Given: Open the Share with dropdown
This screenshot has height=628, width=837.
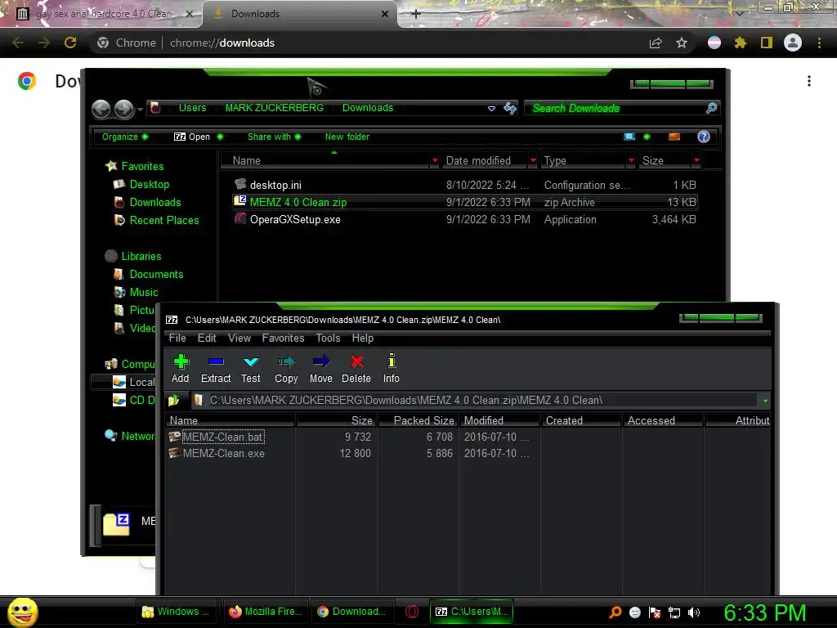Looking at the screenshot, I should point(275,137).
